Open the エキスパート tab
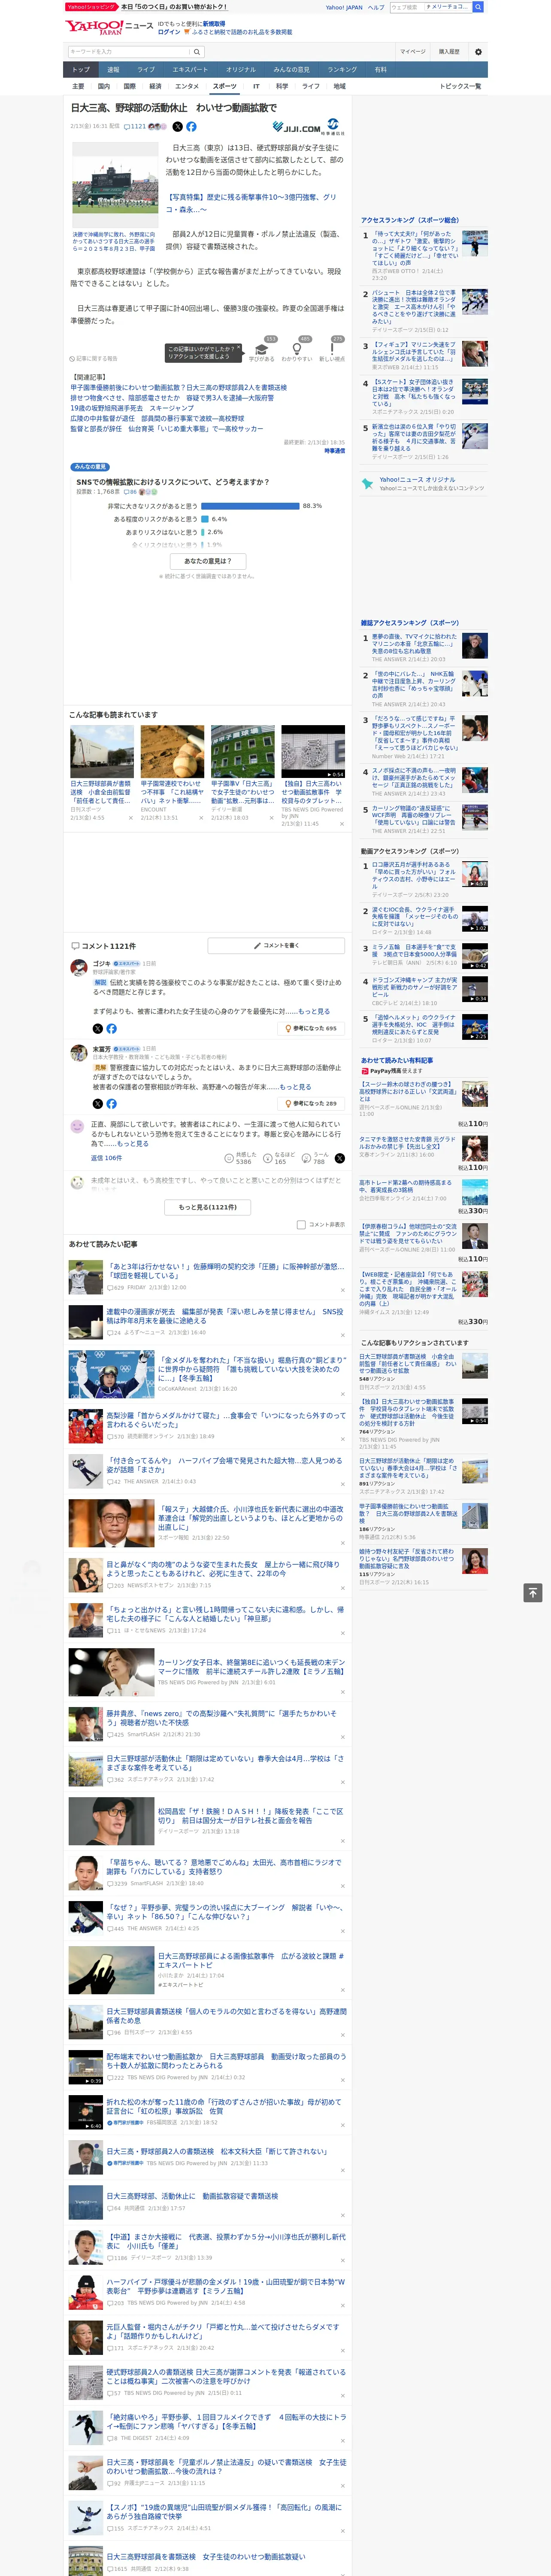 [x=190, y=70]
